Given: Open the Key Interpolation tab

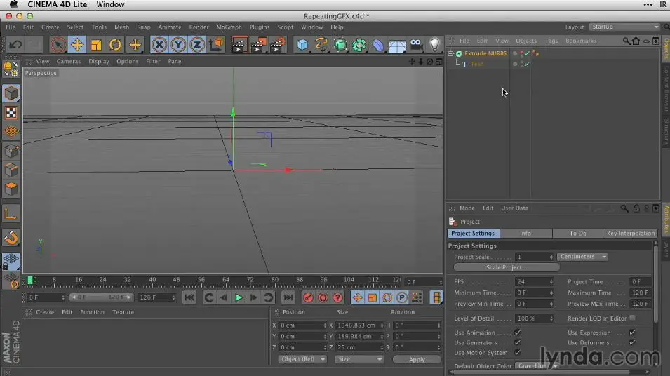Looking at the screenshot, I should (631, 234).
